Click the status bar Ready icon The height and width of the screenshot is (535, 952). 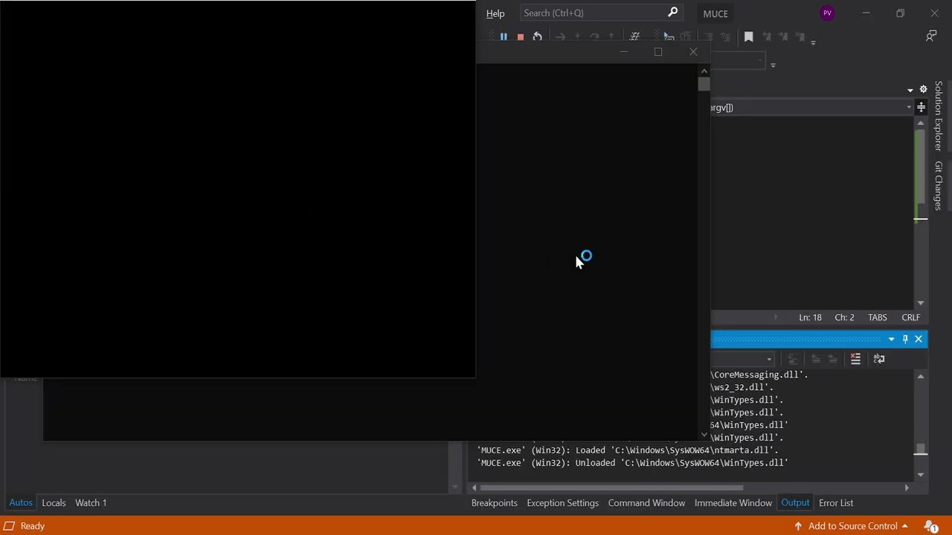tap(10, 526)
